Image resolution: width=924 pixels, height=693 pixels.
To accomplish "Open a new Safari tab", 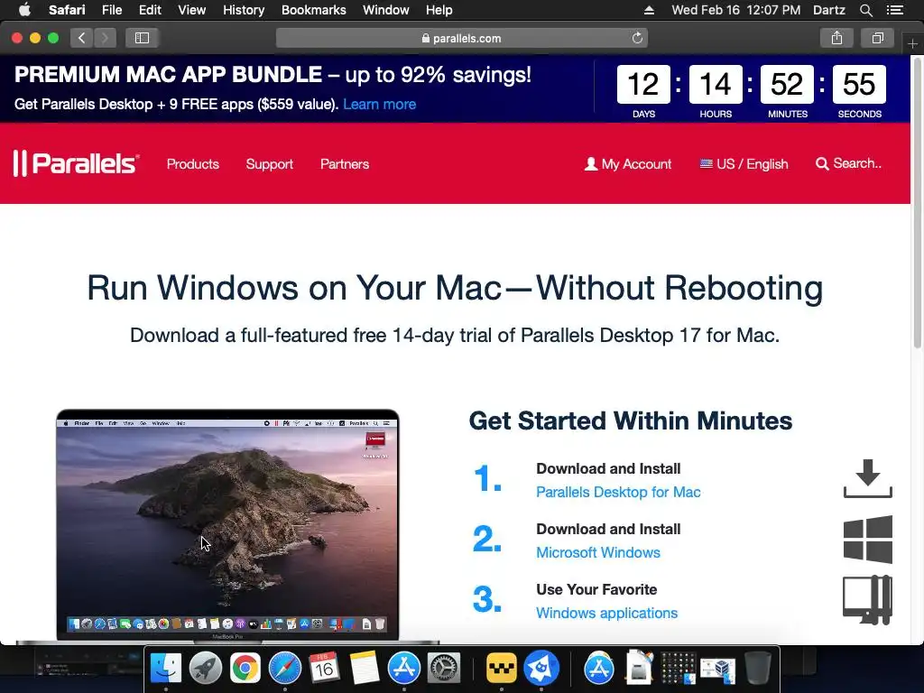I will click(x=912, y=43).
